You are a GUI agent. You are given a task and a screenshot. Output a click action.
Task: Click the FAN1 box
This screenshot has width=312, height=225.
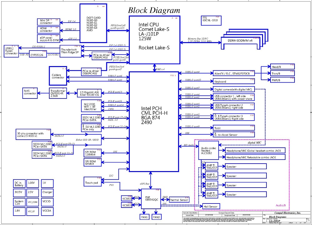coord(144,217)
